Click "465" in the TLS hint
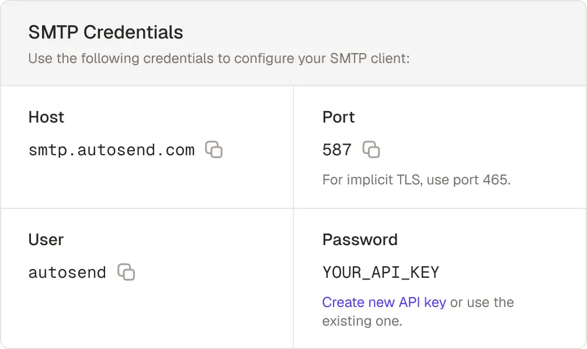The image size is (587, 349). (496, 180)
